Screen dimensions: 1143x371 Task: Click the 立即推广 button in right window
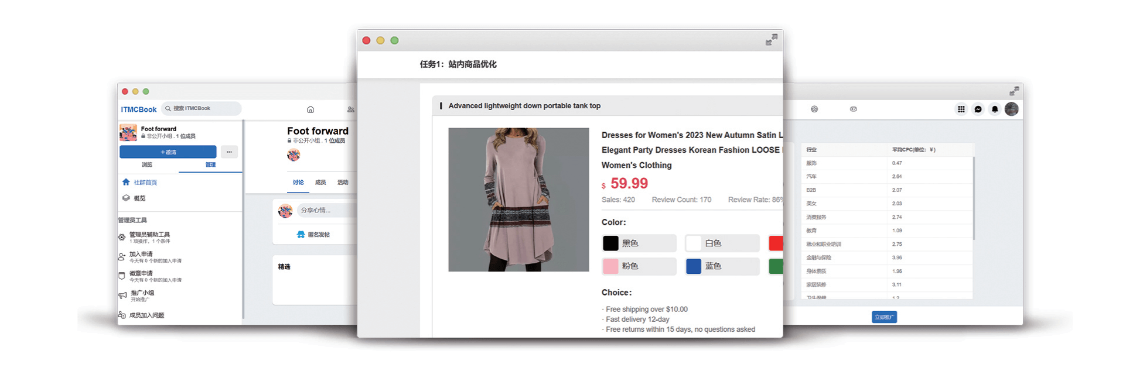click(884, 317)
